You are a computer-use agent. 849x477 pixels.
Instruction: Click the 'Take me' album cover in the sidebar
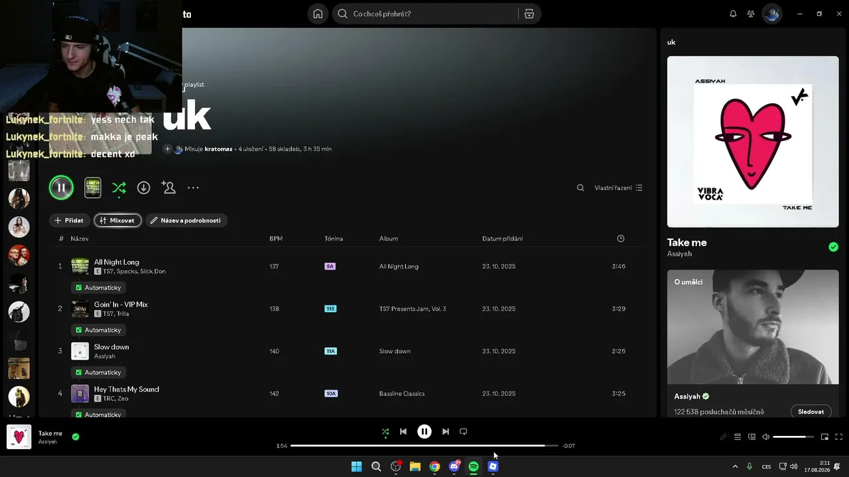[x=753, y=142]
